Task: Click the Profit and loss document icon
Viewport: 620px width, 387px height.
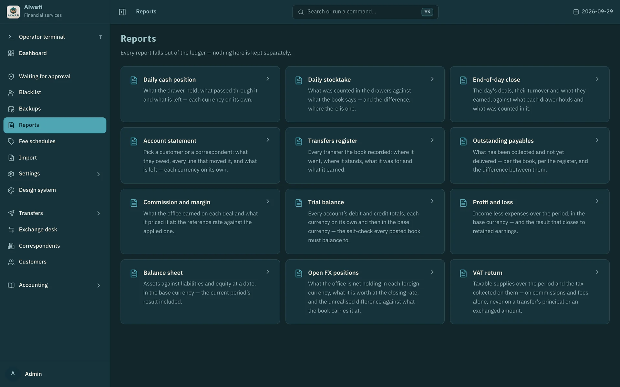Action: click(x=463, y=203)
